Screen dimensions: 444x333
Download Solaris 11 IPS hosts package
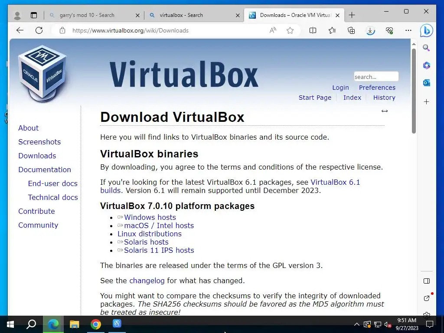point(159,250)
